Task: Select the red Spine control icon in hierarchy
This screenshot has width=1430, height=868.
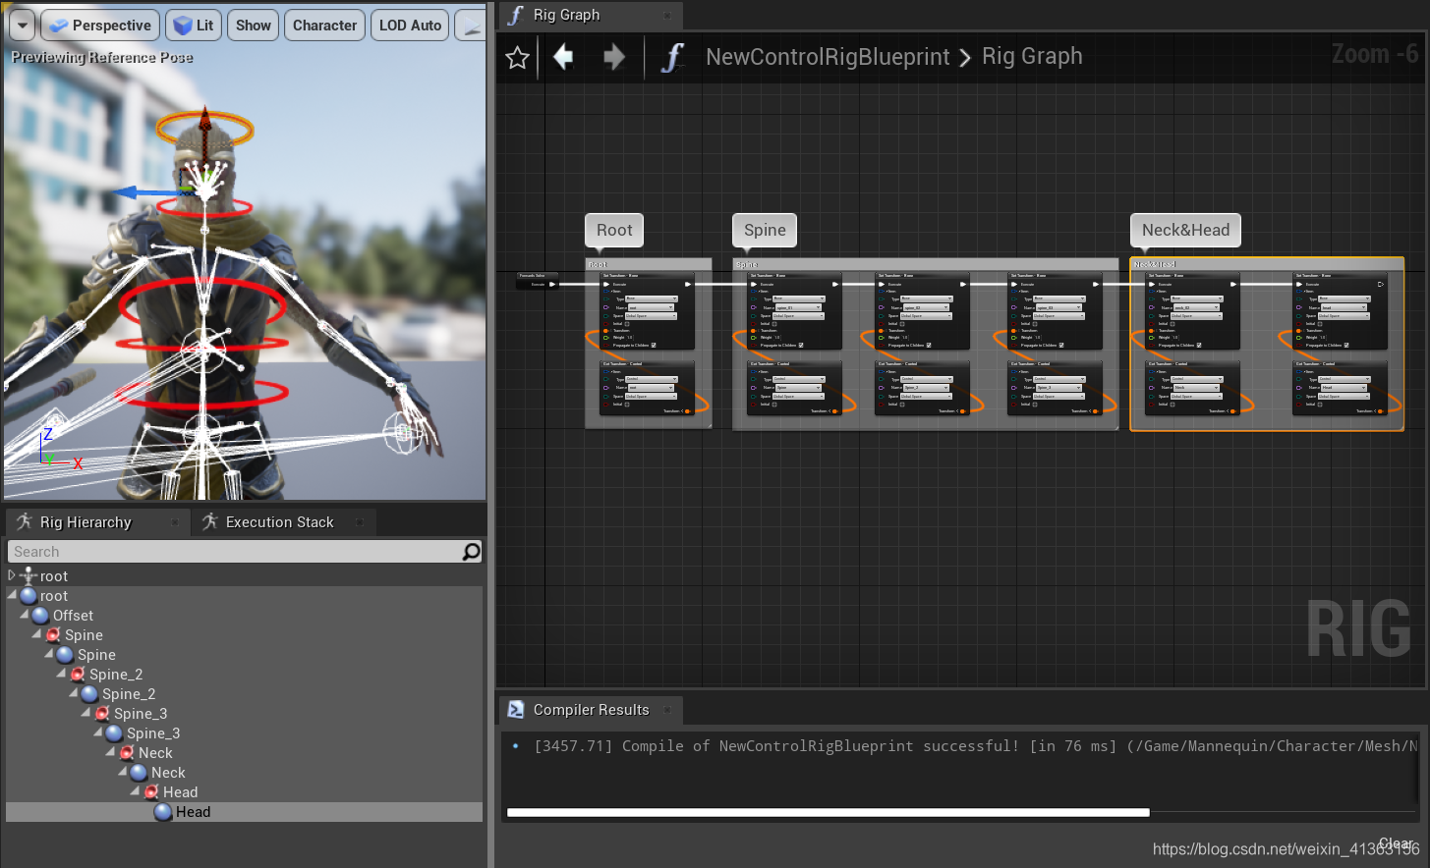Action: [x=55, y=634]
